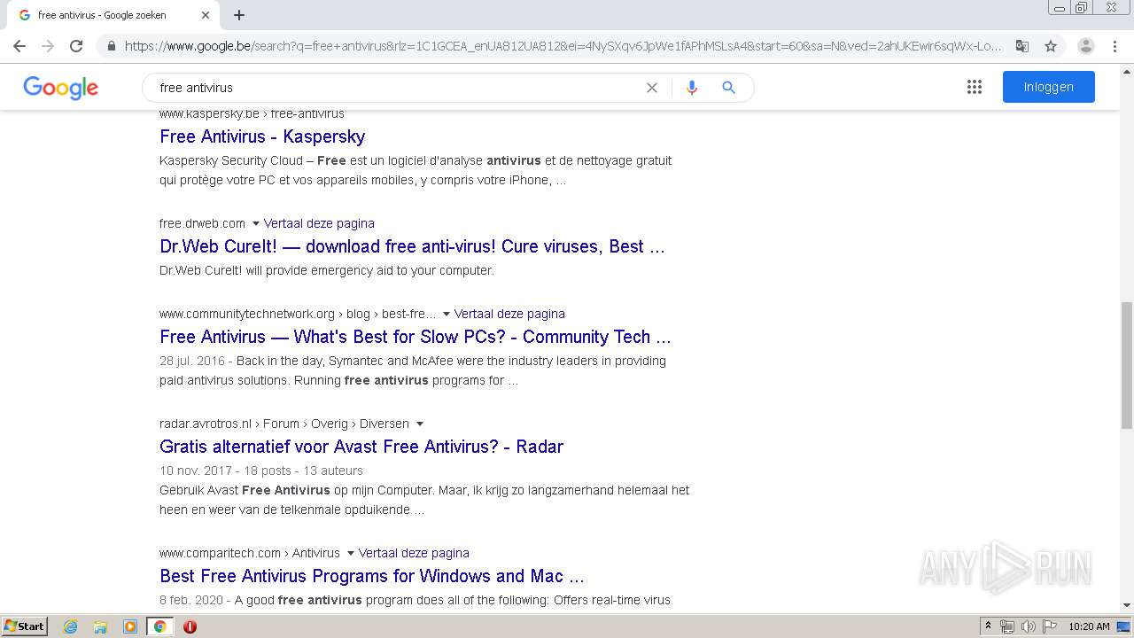Click the scrollbar down arrow
The image size is (1134, 638).
[x=1126, y=605]
